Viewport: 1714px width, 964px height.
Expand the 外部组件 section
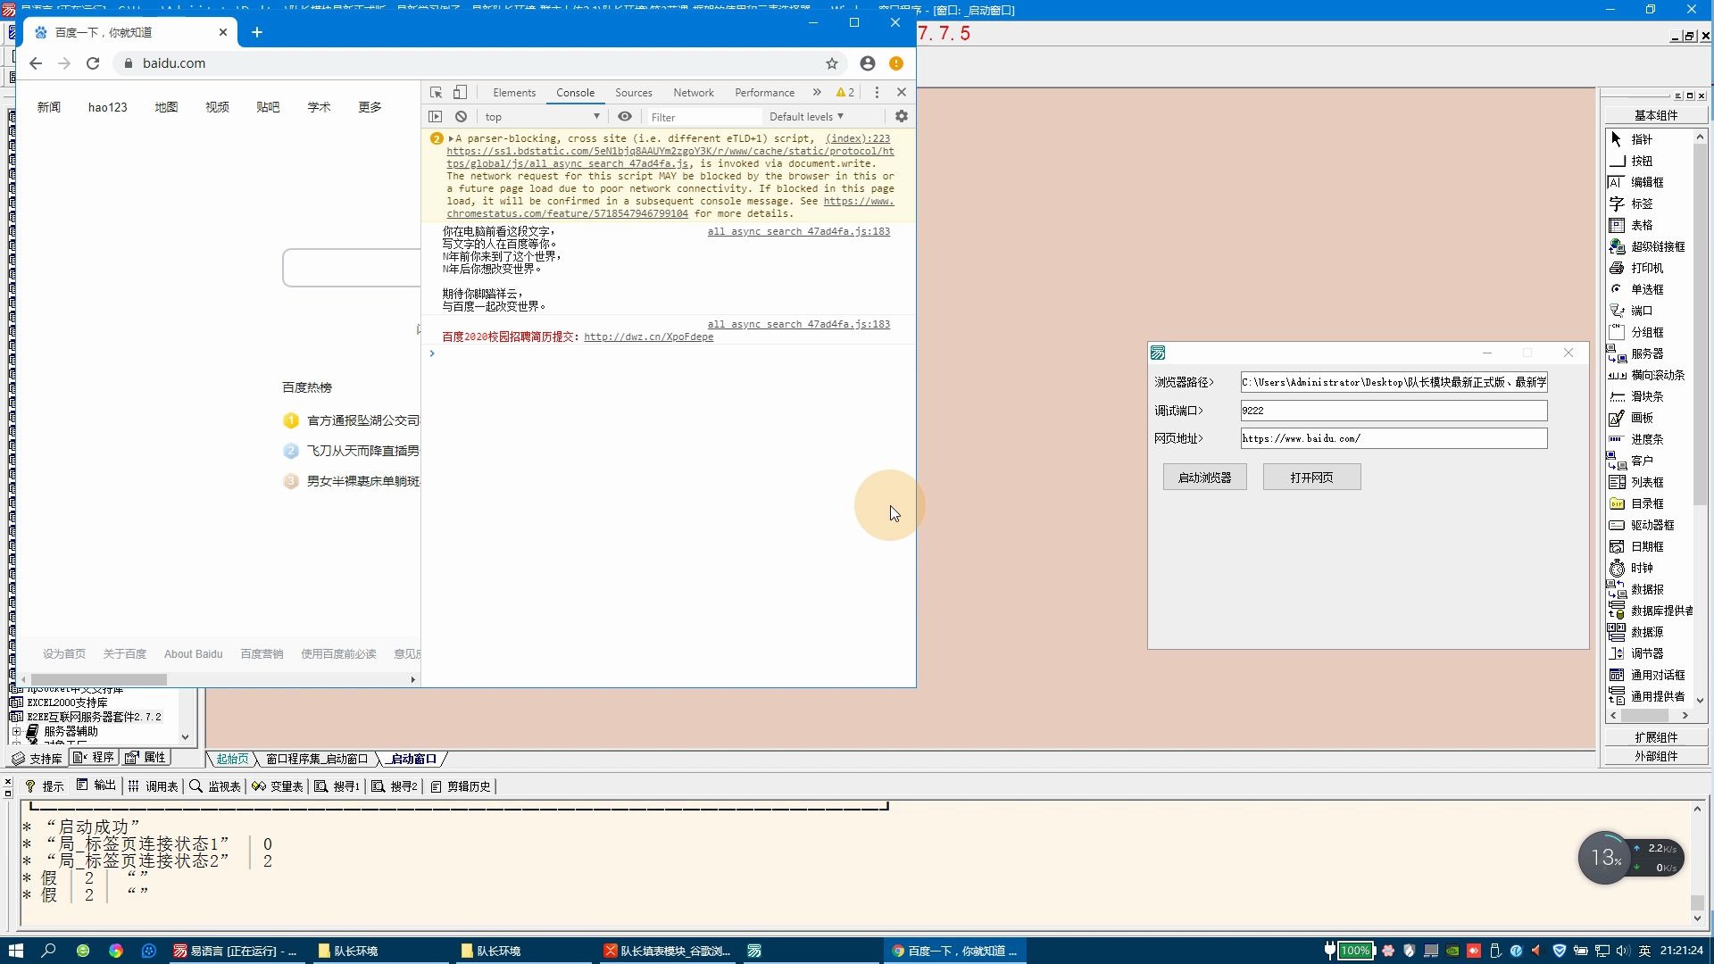1656,756
